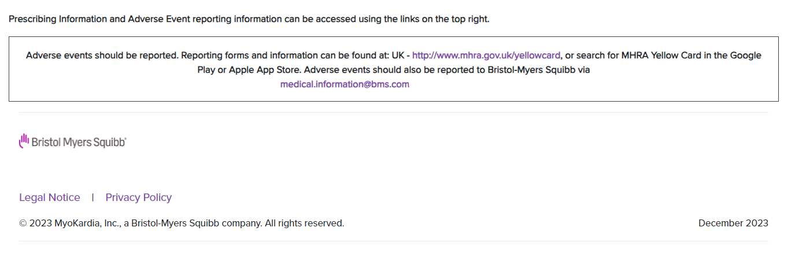This screenshot has height=257, width=795.
Task: Click the horizontal divider above the logo
Action: [394, 112]
